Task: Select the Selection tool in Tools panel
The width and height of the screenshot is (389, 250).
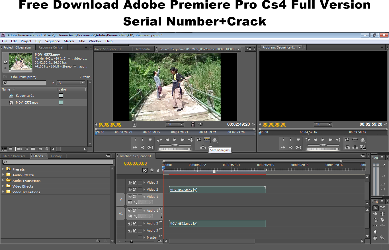Action: click(375, 208)
